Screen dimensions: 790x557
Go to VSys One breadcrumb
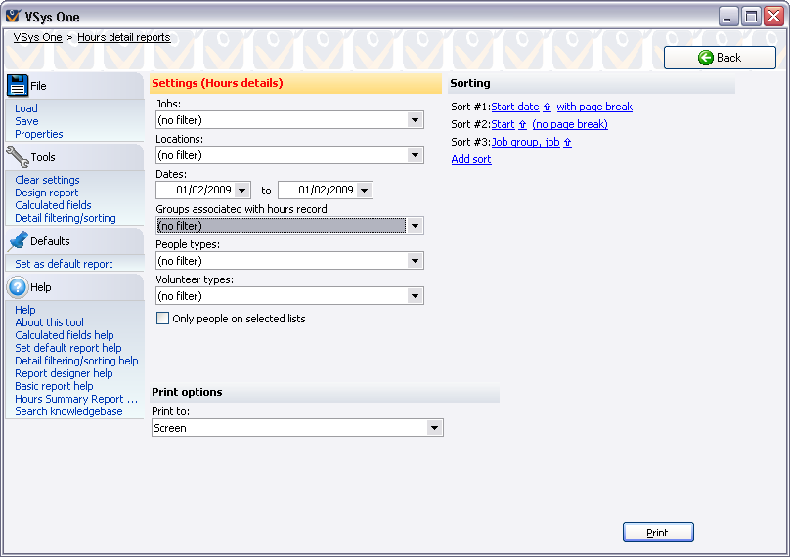coord(37,37)
